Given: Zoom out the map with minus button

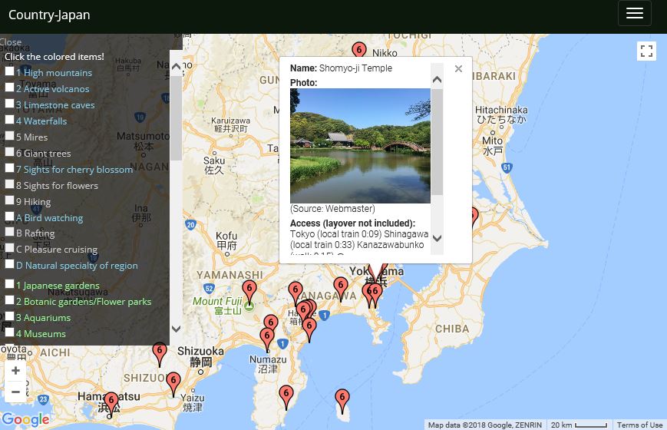Looking at the screenshot, I should (15, 392).
